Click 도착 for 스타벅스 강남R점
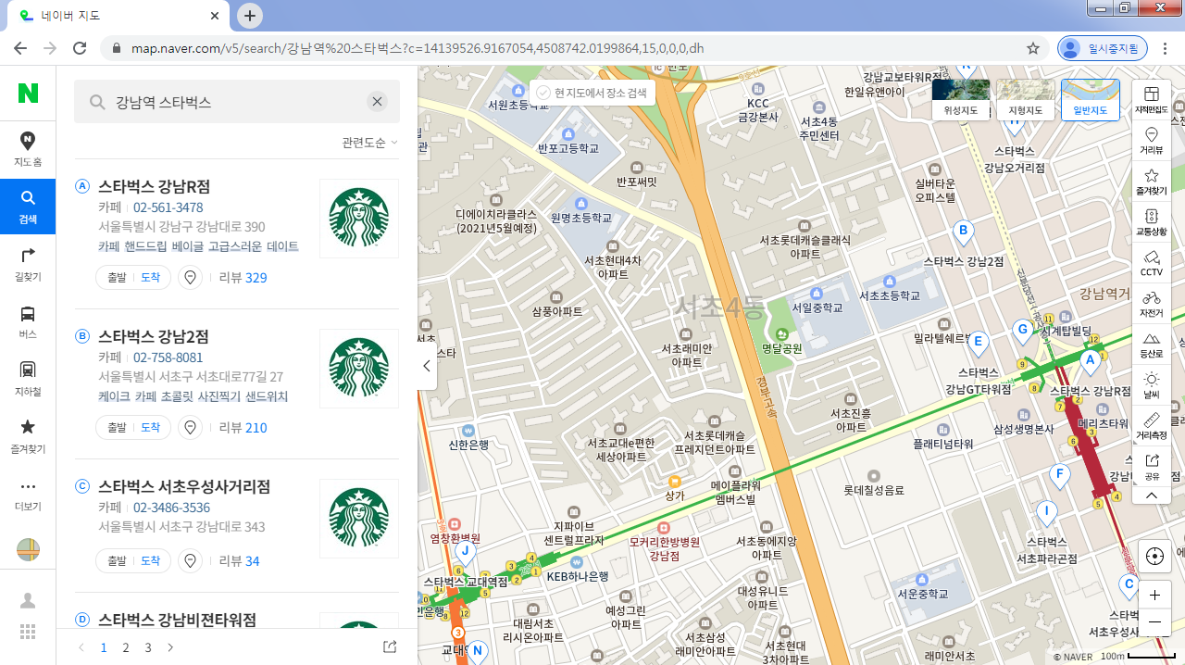 tap(150, 278)
